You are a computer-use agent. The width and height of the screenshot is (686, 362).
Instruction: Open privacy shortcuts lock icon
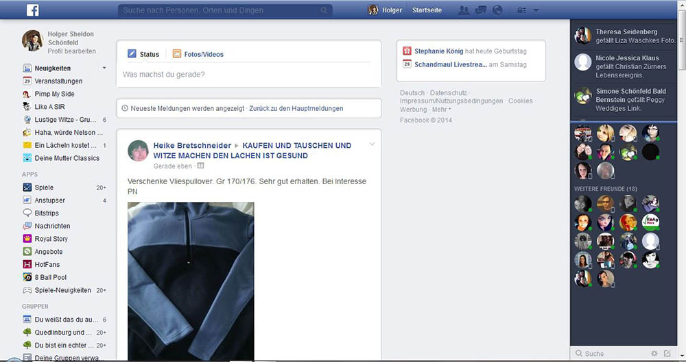(x=521, y=10)
